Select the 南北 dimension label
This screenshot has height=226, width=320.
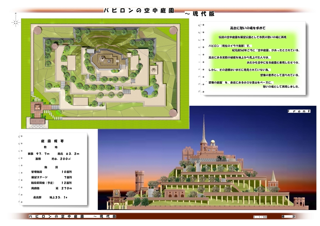coord(60,154)
